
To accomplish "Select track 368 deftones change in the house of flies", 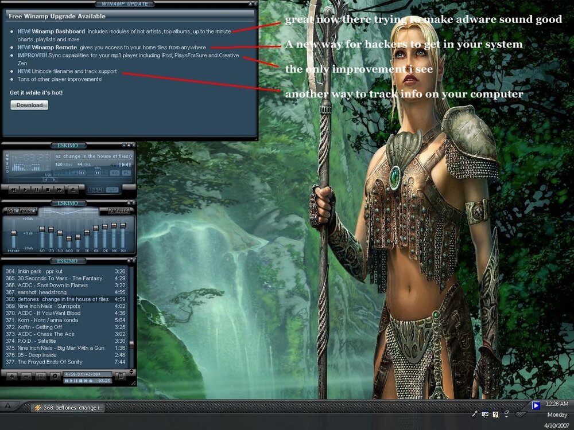I will click(65, 299).
